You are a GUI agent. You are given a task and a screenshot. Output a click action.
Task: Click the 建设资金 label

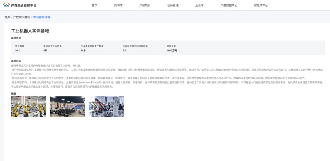171,46
